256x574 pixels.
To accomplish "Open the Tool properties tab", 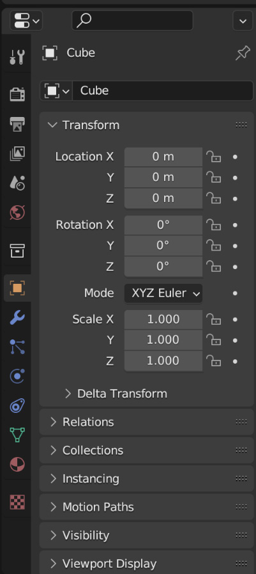I will pos(17,57).
